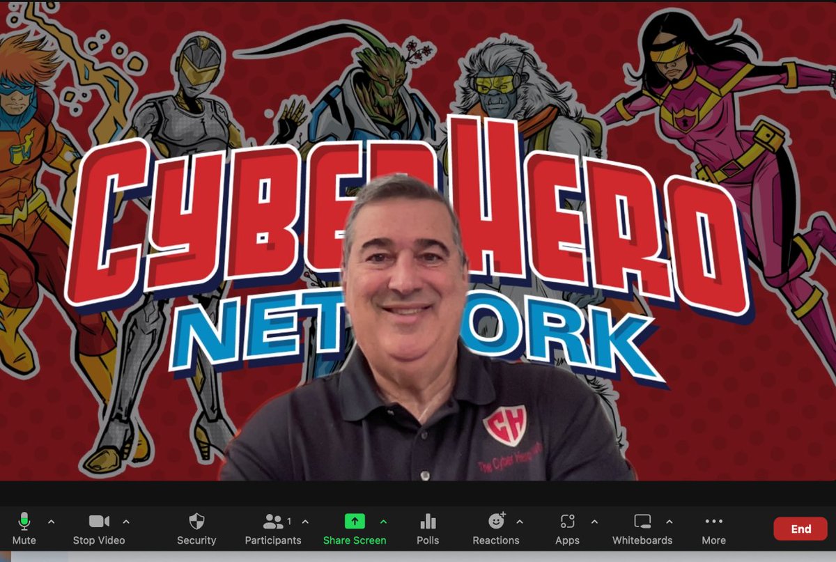Open share options arrow beside Share Screen
836x562 pixels.
pyautogui.click(x=384, y=521)
